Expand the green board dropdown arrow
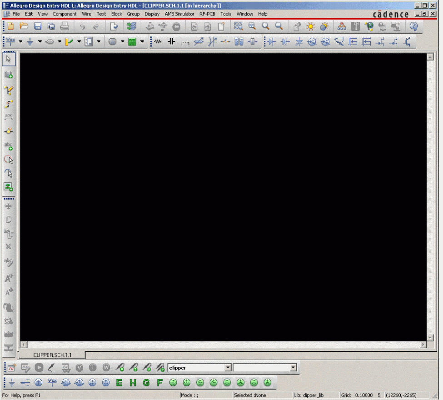The height and width of the screenshot is (400, 443). coord(142,41)
